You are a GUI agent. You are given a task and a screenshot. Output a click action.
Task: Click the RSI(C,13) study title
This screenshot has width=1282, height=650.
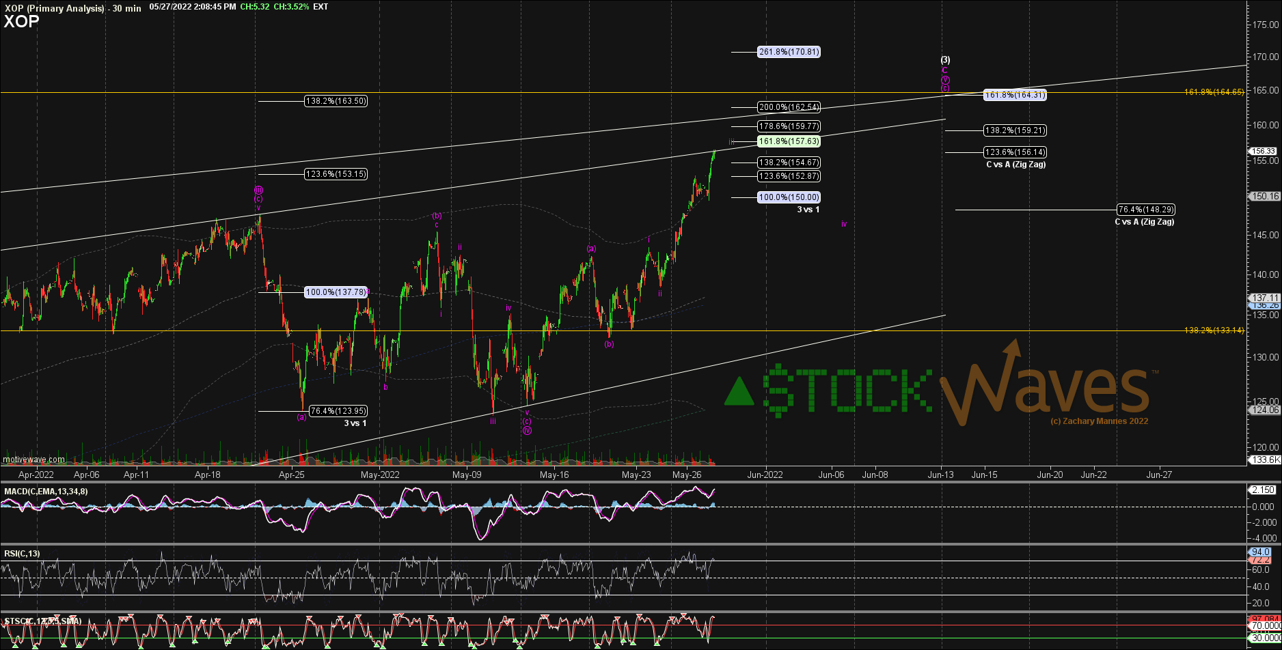pos(22,554)
